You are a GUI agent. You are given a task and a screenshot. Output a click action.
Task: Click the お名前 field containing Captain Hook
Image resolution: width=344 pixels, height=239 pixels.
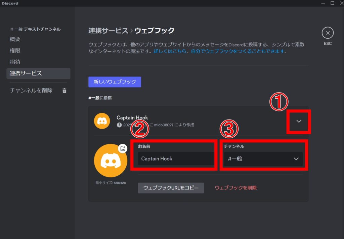tap(176, 159)
